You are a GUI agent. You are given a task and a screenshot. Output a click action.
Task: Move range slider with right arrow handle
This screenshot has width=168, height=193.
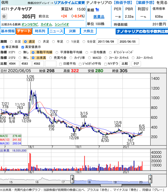tap(150, 179)
